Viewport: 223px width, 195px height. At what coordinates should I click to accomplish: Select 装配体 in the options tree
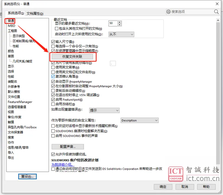pyautogui.click(x=12, y=82)
